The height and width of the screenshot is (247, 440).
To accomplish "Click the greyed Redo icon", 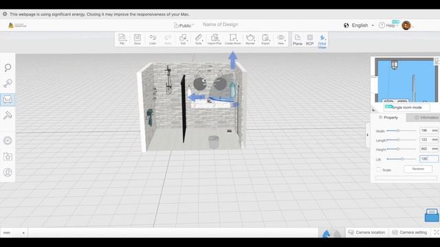I will tap(168, 39).
